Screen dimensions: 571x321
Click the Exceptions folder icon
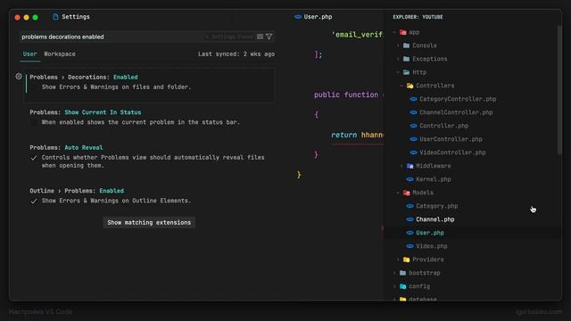tap(407, 59)
